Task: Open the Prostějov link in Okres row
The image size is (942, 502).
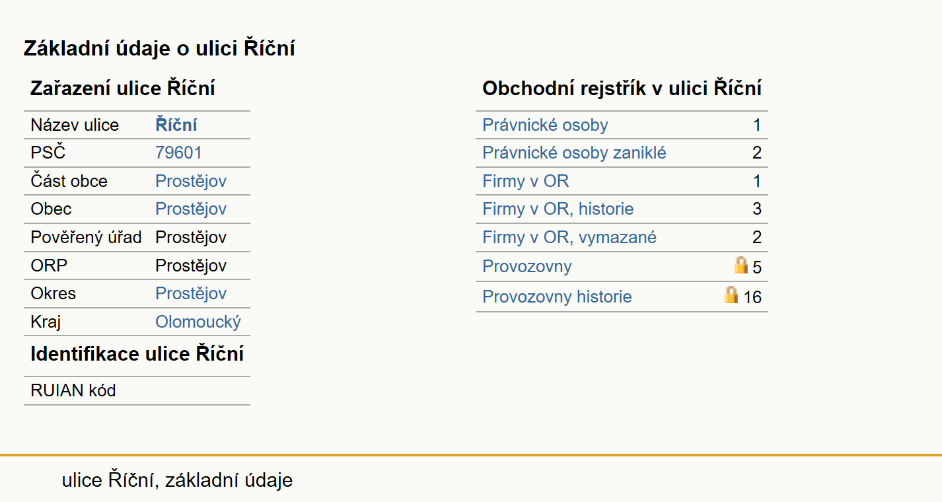Action: coord(191,293)
